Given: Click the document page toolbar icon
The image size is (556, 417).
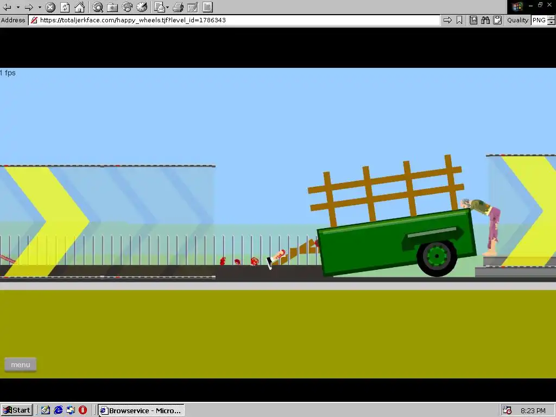Looking at the screenshot, I should click(x=208, y=7).
